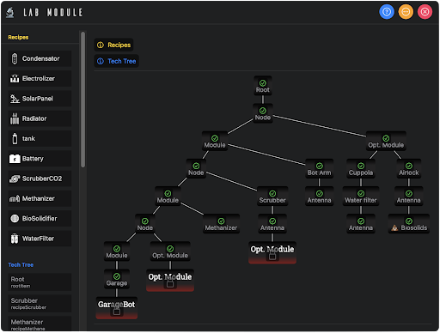Open Root rootItem entry in sidebar
The width and height of the screenshot is (440, 333).
pyautogui.click(x=40, y=282)
